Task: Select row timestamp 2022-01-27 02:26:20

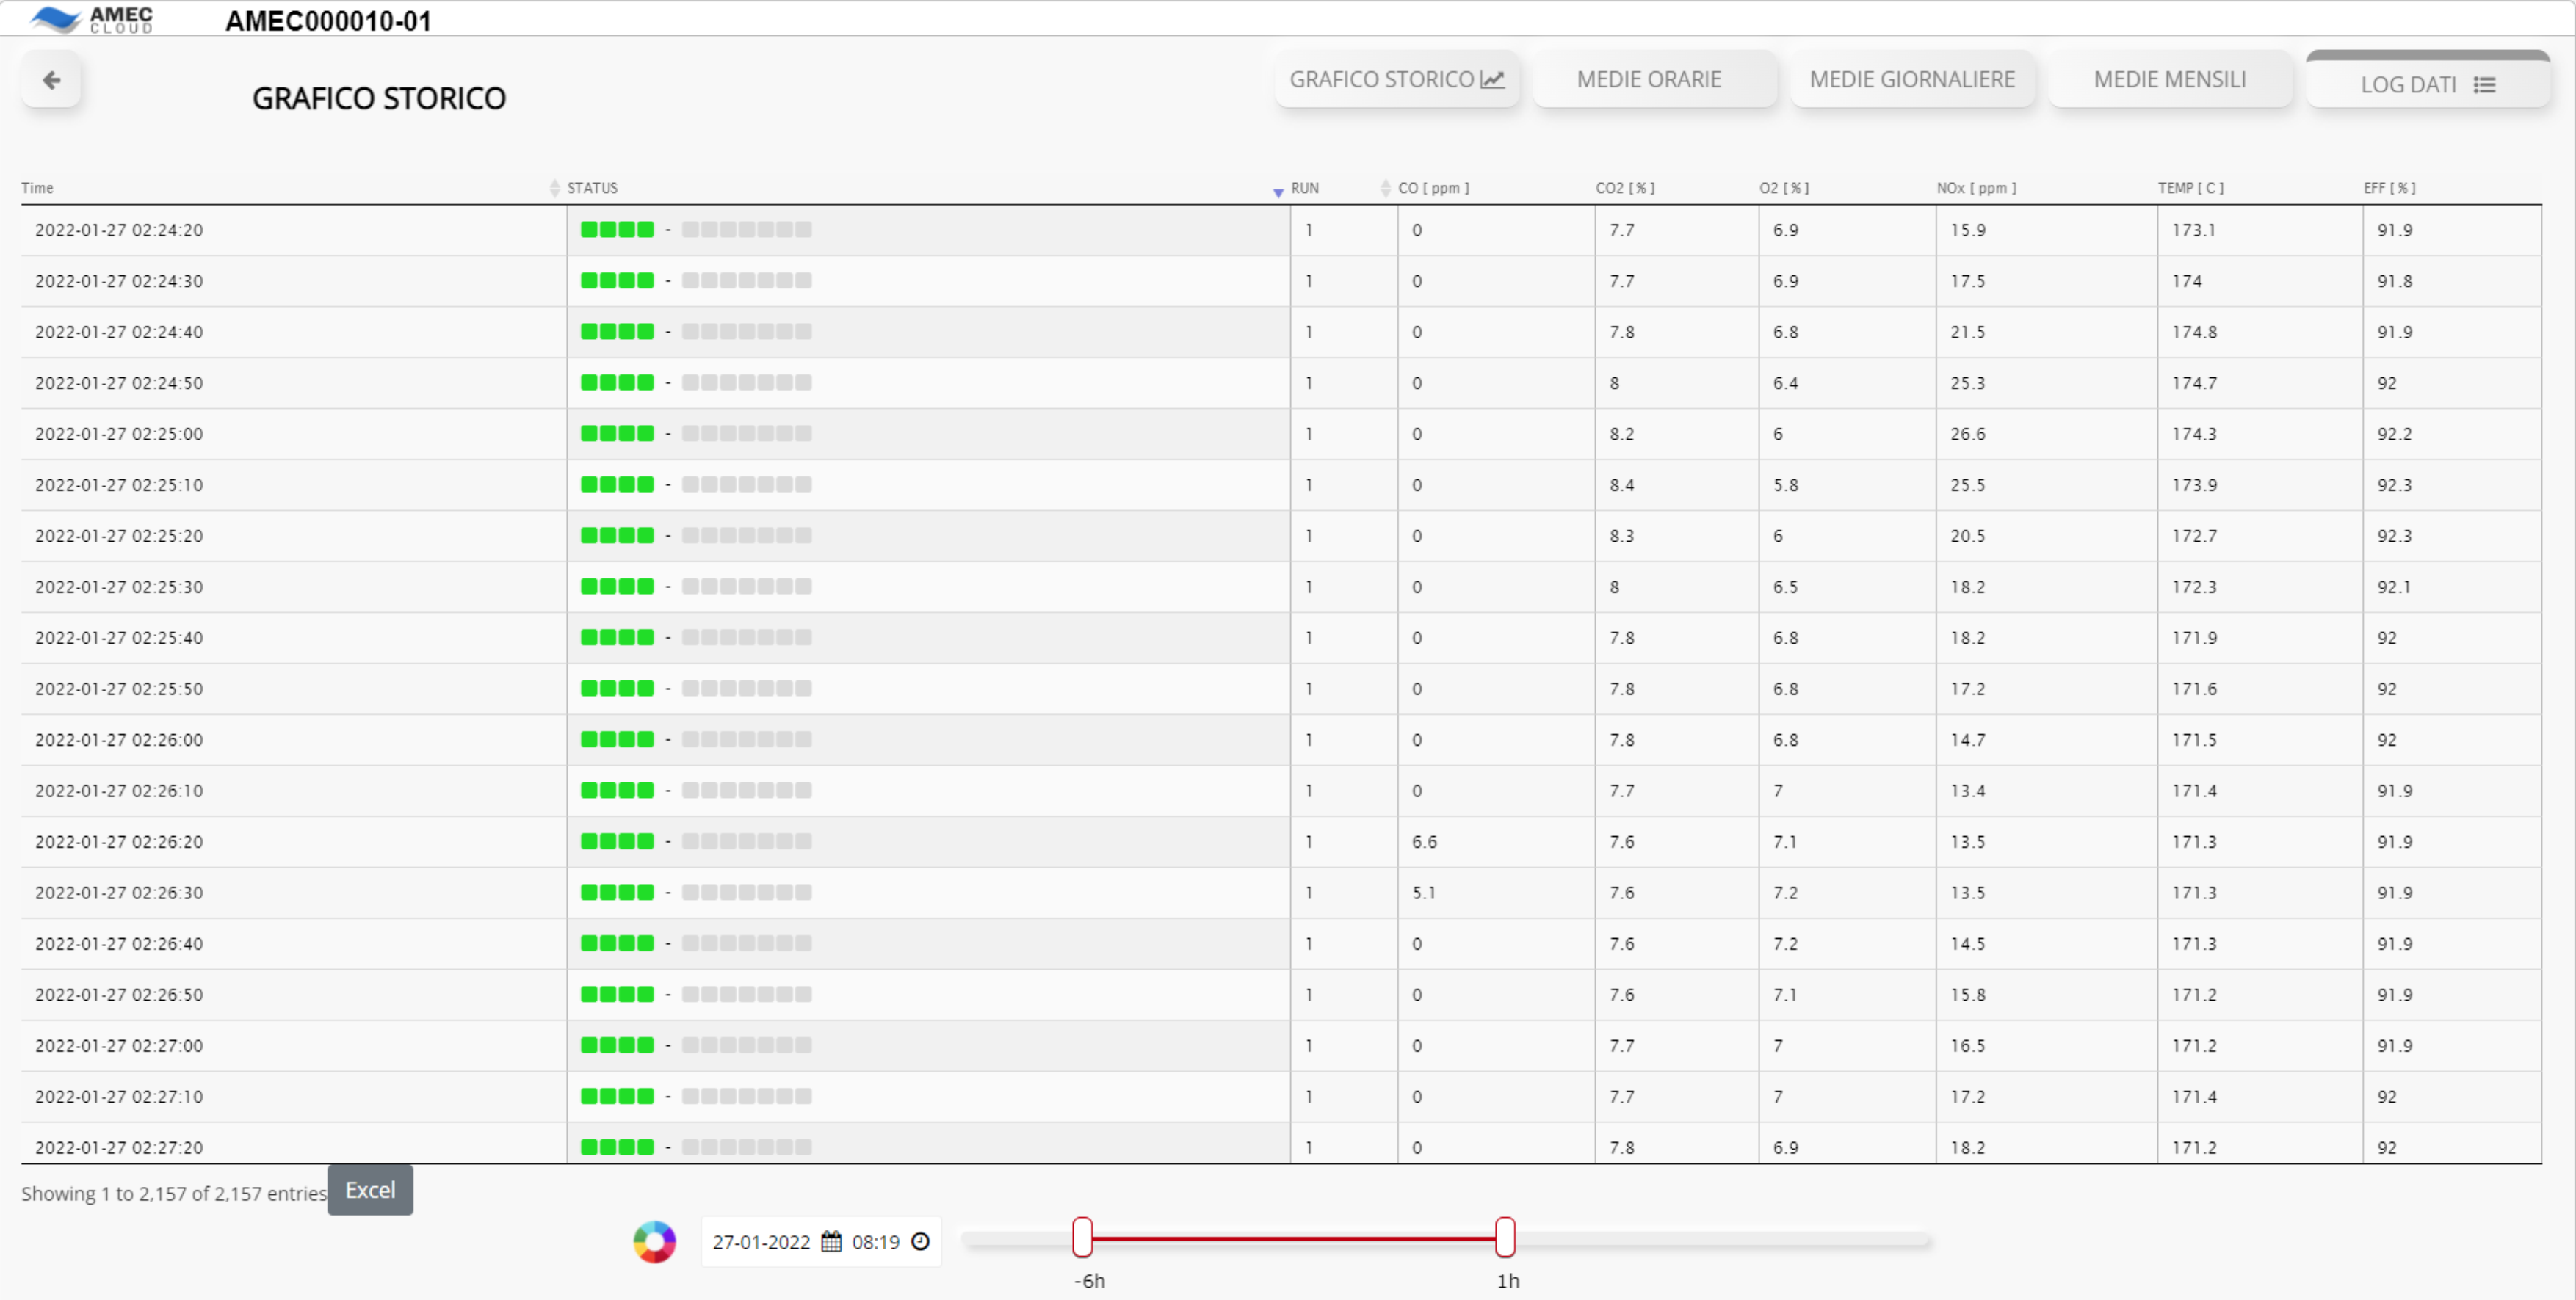Action: click(119, 842)
